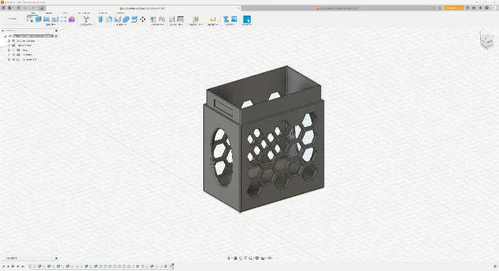The width and height of the screenshot is (499, 271).
Task: Toggle visibility of the Sketches folder
Action: point(14,55)
